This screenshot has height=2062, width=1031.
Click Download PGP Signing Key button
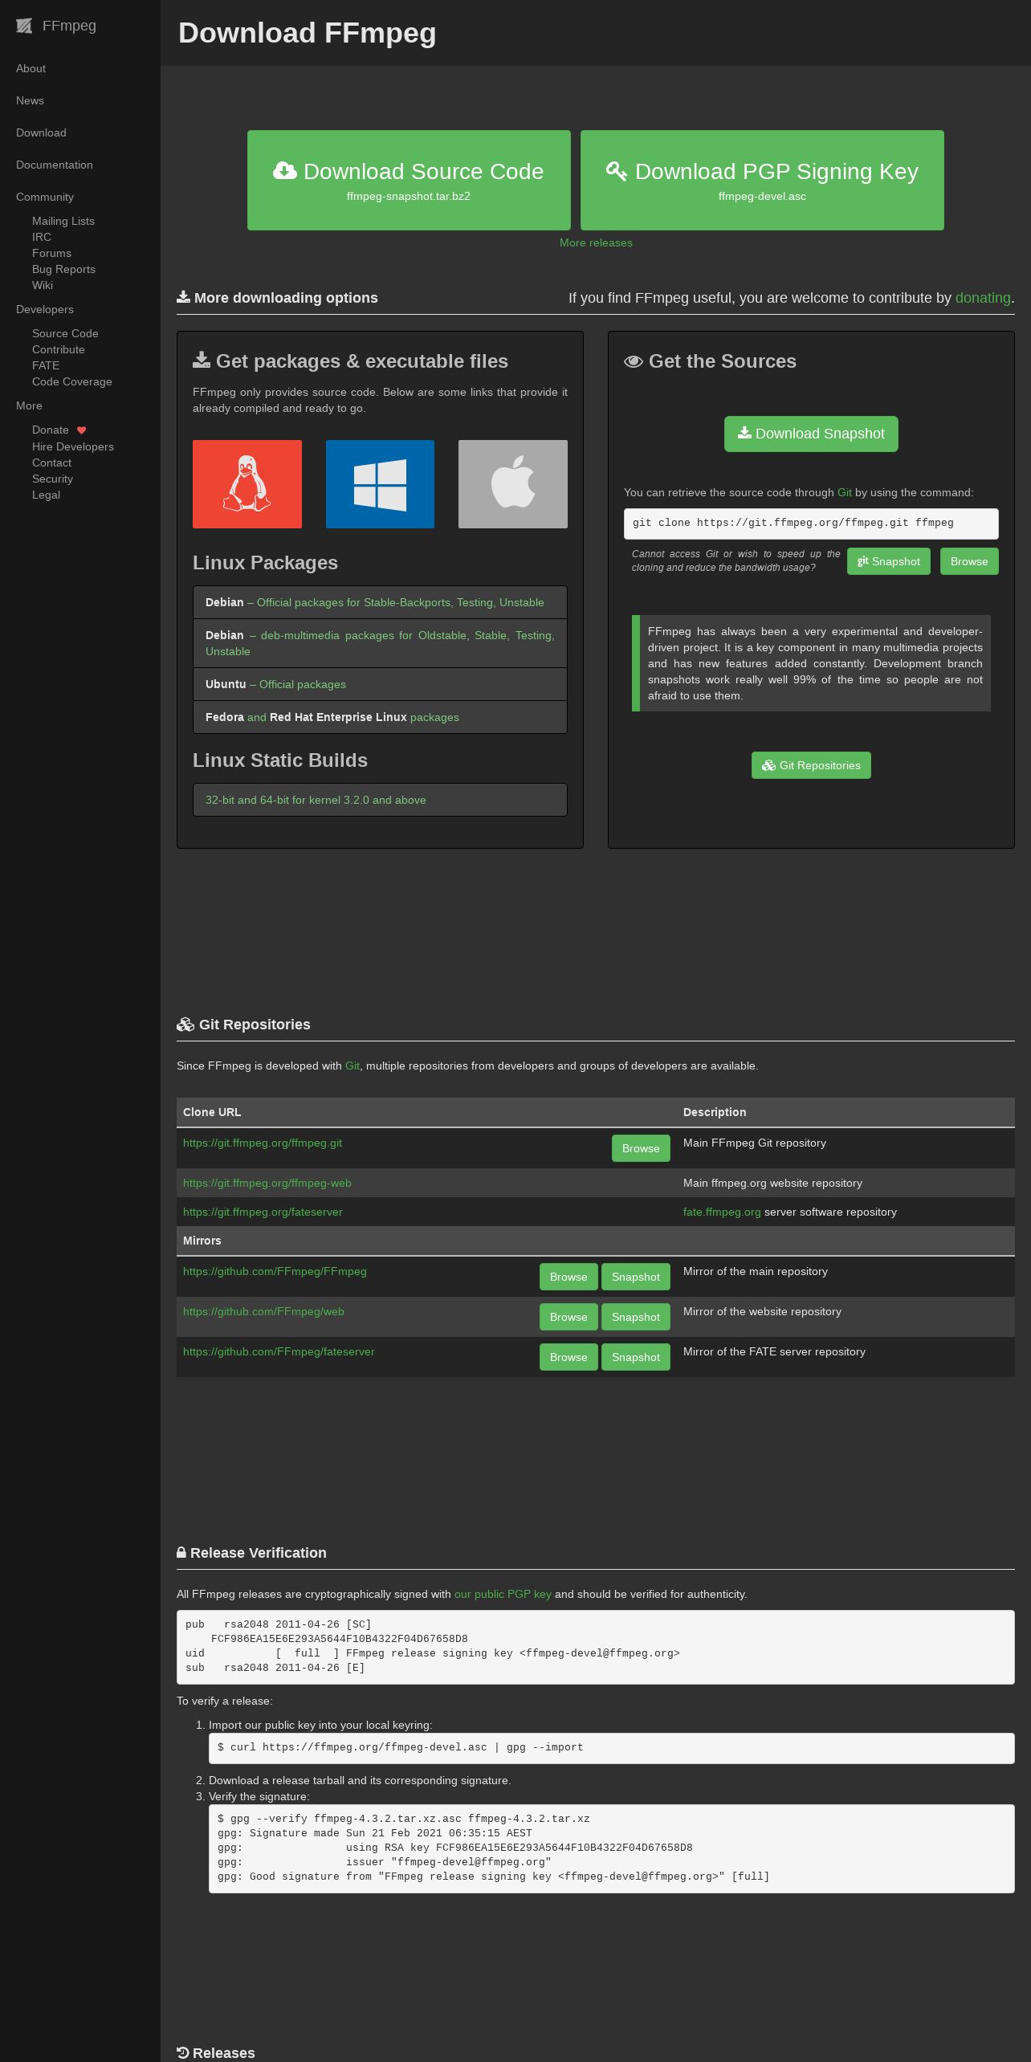tap(762, 180)
